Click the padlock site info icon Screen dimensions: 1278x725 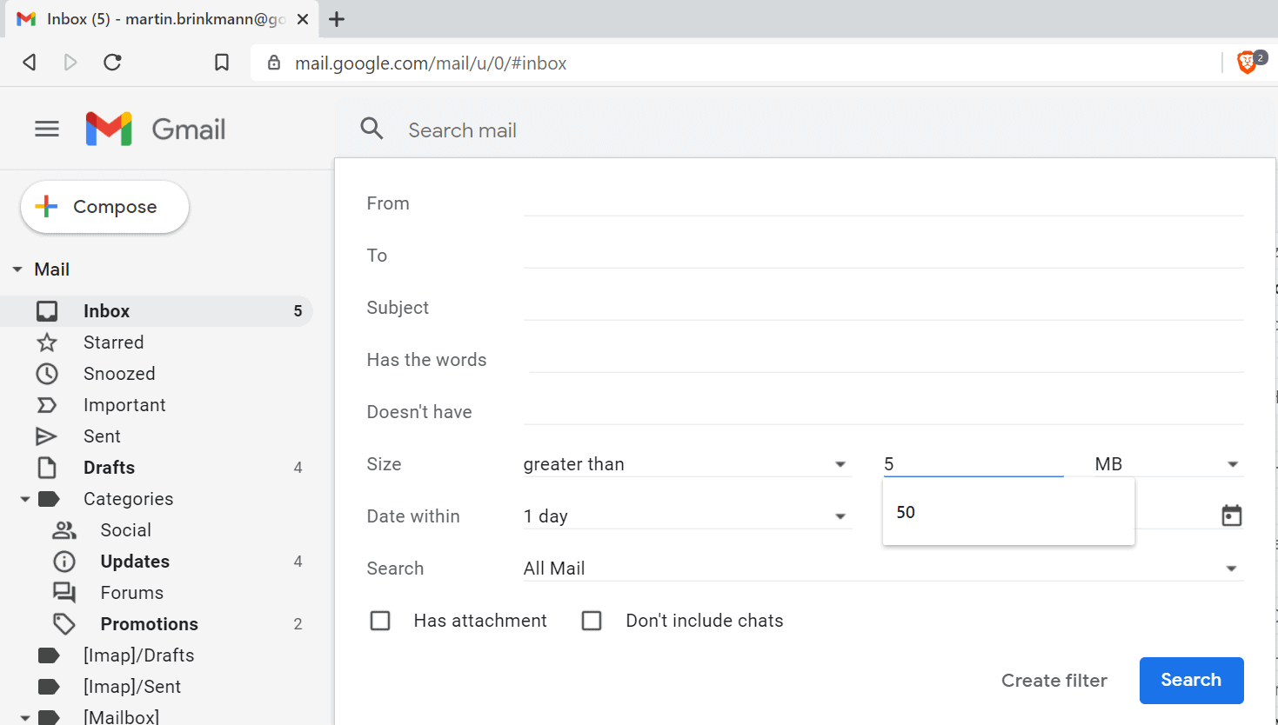click(274, 63)
